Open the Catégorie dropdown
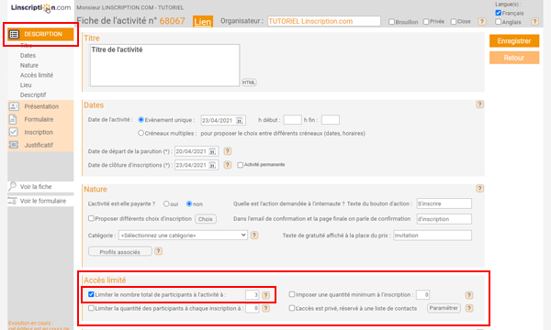551x330 pixels. (x=183, y=236)
